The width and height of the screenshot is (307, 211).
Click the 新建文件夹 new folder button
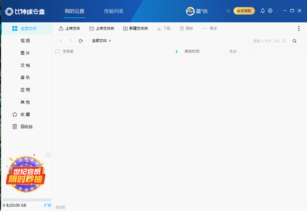tap(135, 28)
